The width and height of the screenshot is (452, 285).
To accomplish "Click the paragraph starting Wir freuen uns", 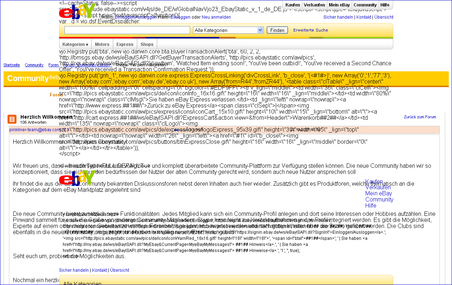I will pyautogui.click(x=222, y=169).
